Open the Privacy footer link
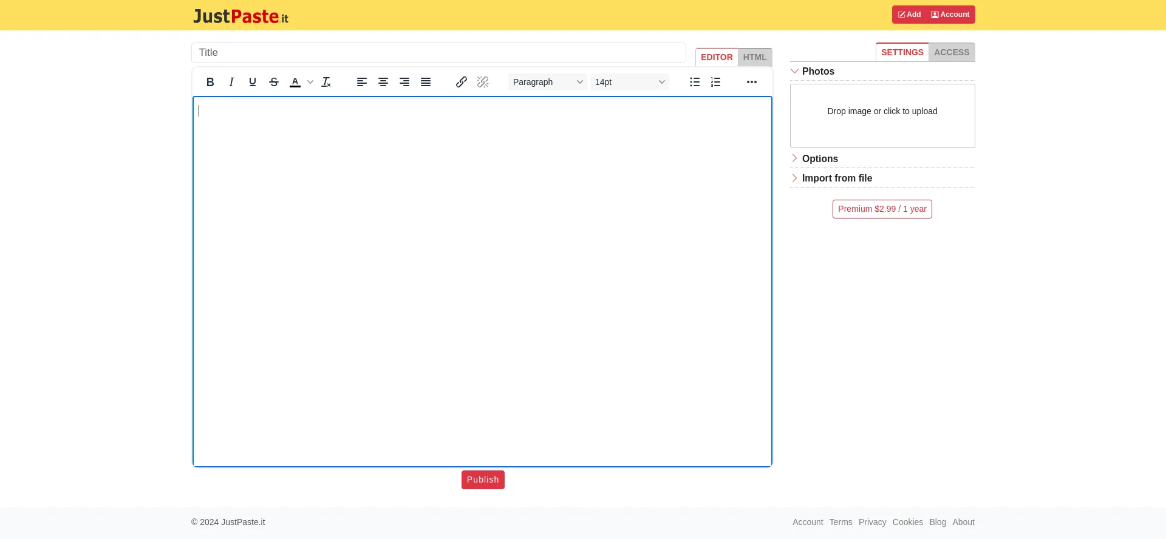This screenshot has height=539, width=1166. [x=873, y=522]
